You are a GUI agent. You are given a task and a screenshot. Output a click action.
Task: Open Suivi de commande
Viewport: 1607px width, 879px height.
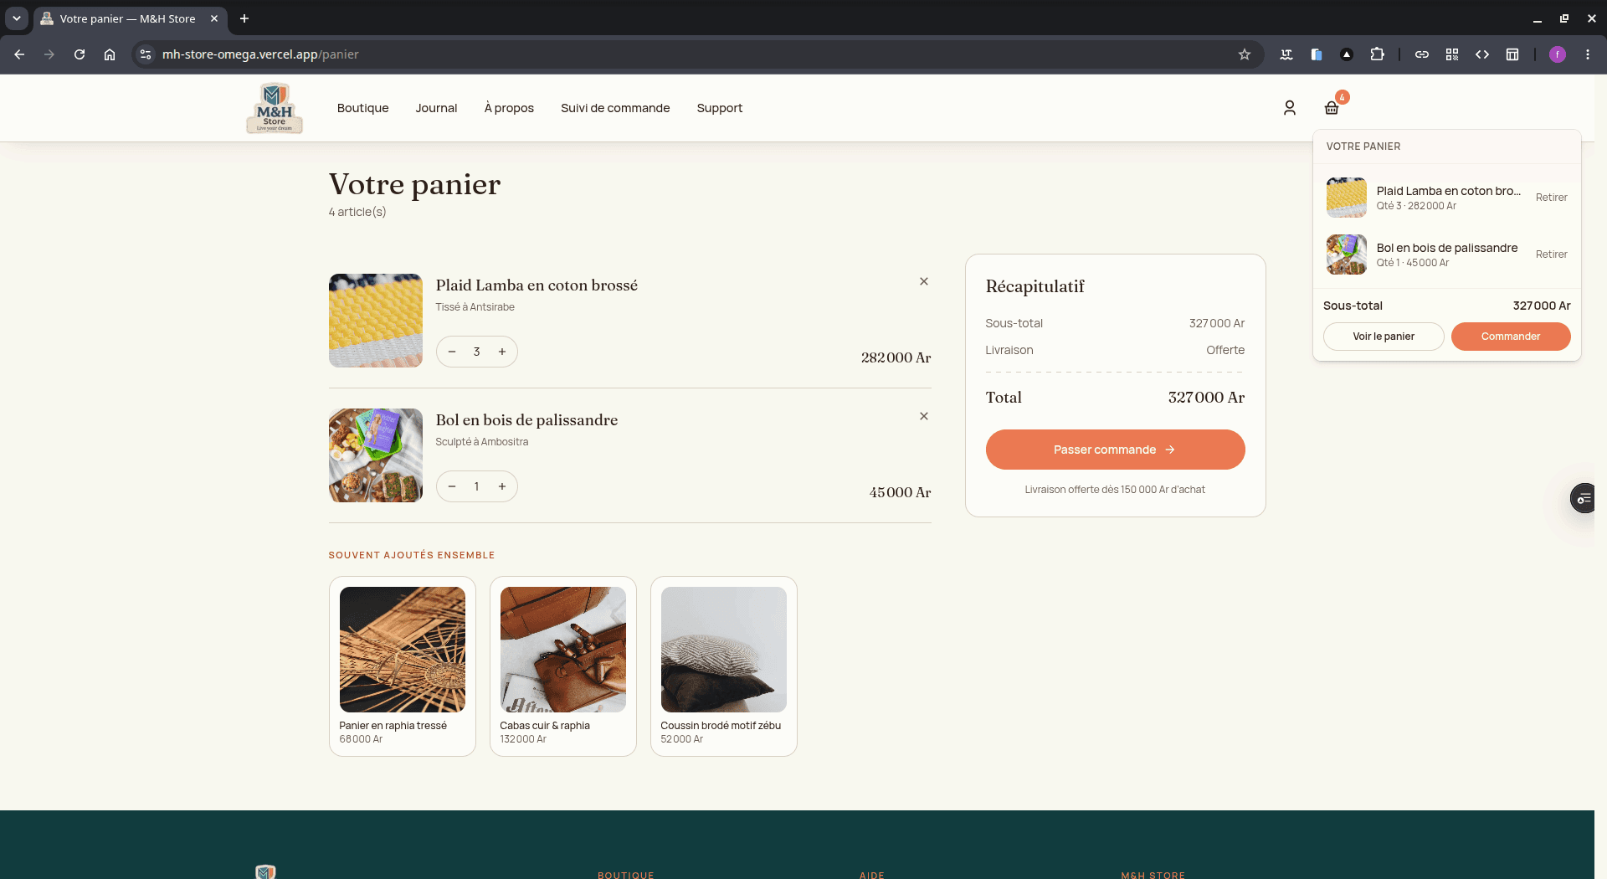pos(615,108)
